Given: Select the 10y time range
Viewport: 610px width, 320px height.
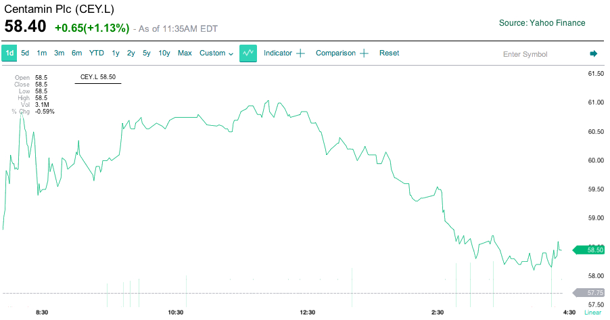Looking at the screenshot, I should [164, 53].
